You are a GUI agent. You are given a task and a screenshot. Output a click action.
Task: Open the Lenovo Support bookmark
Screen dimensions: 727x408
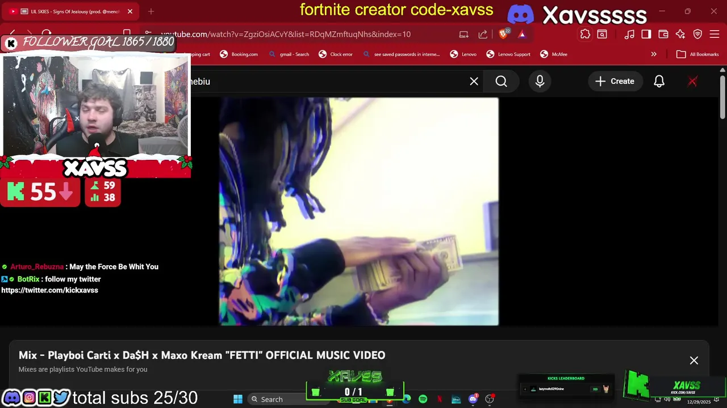pyautogui.click(x=508, y=54)
